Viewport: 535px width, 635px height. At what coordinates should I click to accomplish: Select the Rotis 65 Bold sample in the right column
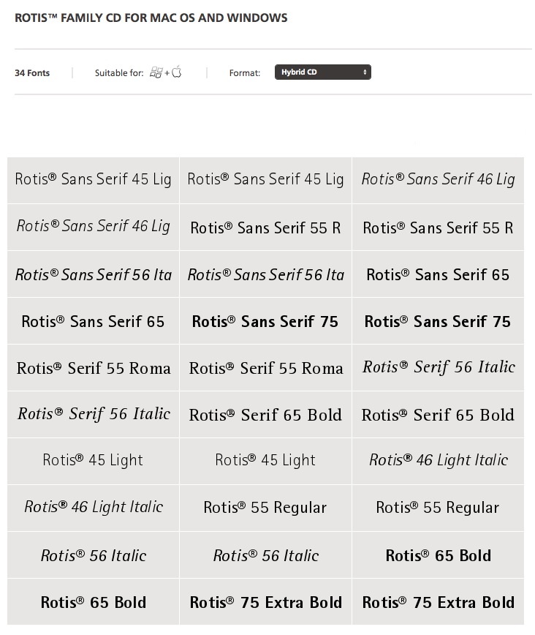[x=438, y=555]
